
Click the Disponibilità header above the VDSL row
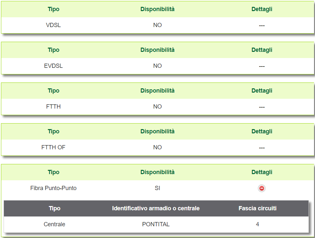coord(157,9)
